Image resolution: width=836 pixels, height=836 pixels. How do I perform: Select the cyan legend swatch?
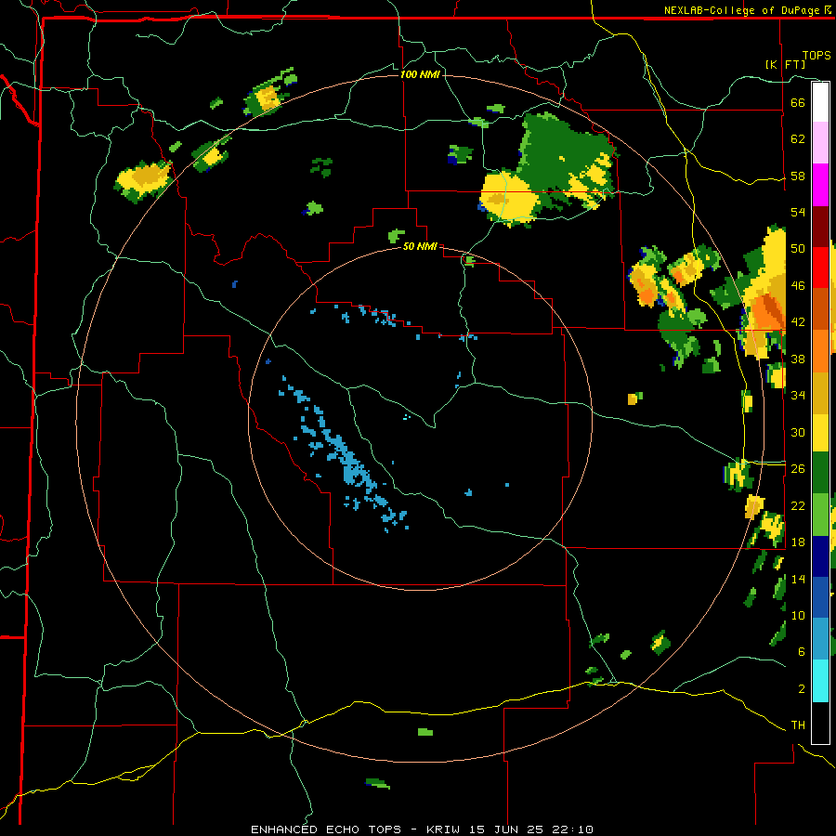820,681
